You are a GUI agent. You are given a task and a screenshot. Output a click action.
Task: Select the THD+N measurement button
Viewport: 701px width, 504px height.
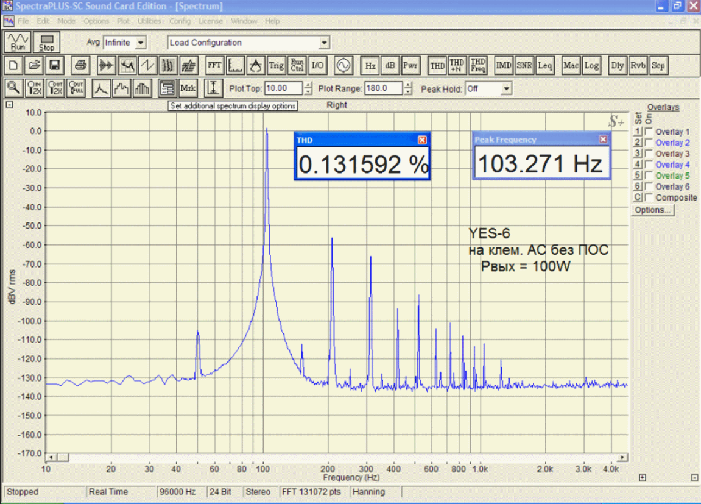(x=457, y=65)
